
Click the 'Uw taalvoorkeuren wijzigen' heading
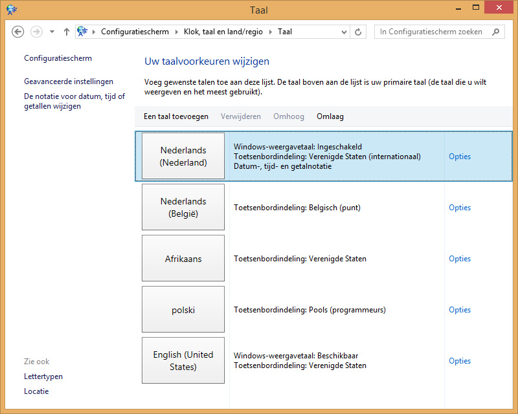point(207,61)
